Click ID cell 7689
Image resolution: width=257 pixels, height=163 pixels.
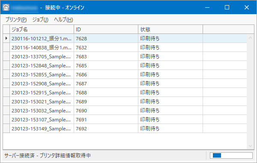coord(106,102)
